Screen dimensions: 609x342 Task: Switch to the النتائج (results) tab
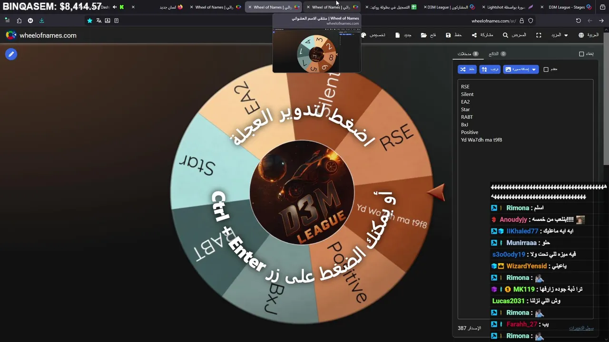tap(497, 54)
